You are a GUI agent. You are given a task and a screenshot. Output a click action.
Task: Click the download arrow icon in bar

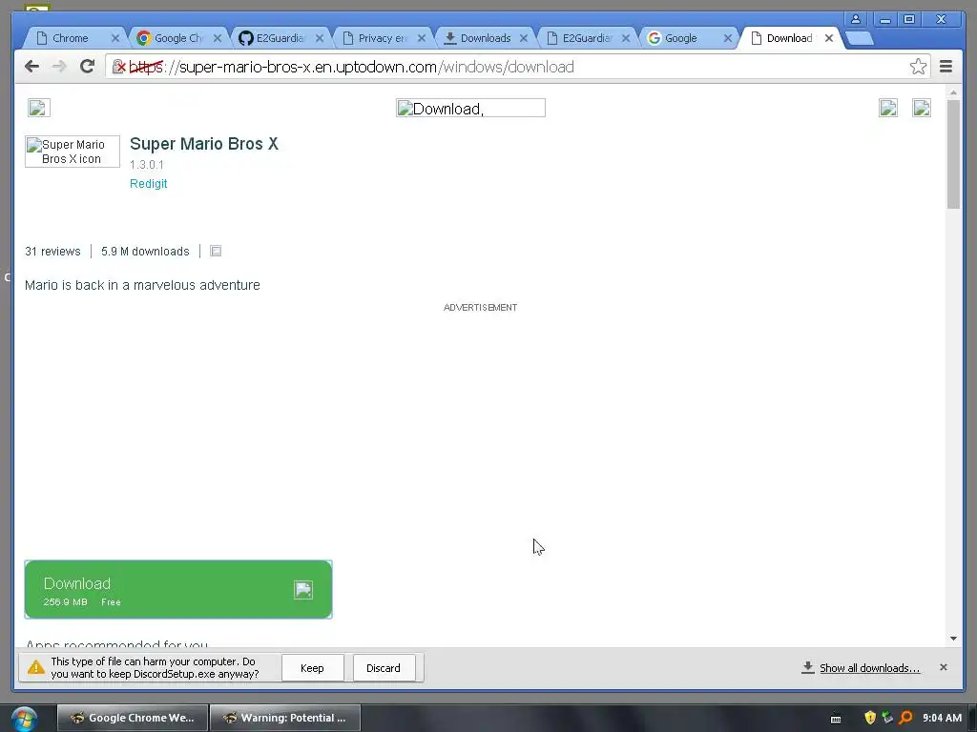click(807, 667)
